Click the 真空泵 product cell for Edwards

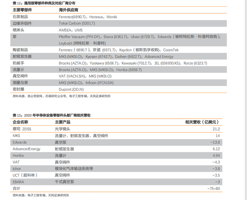pyautogui.click(x=60, y=142)
